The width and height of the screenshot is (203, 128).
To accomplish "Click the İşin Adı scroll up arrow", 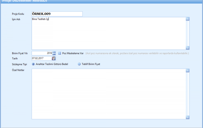I will pos(187,19).
